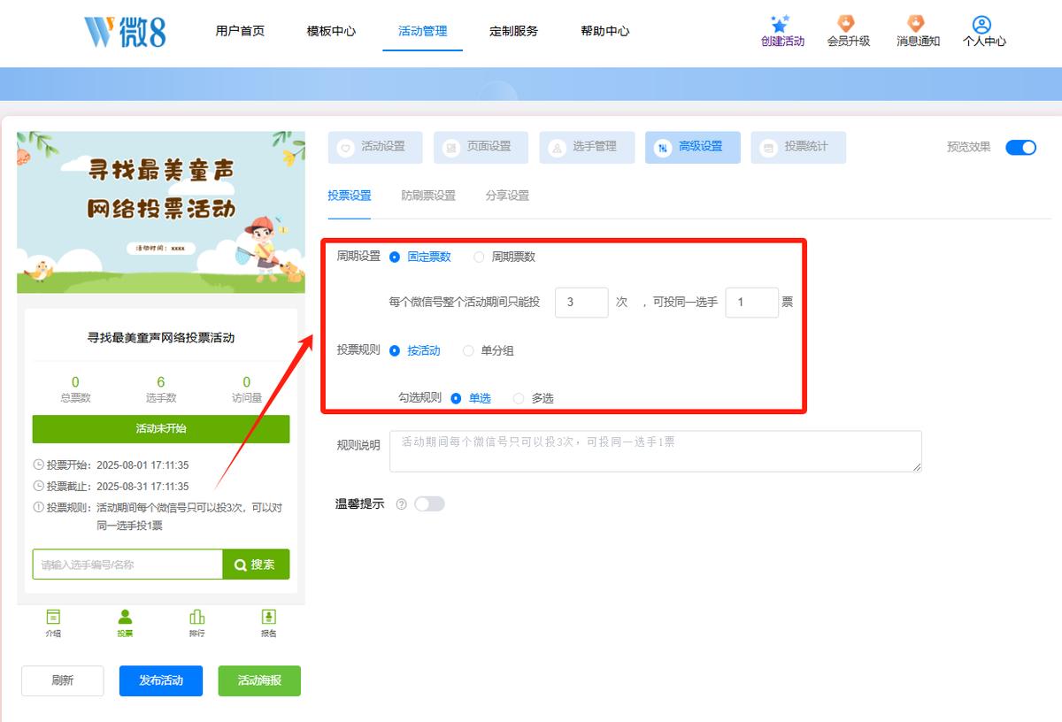Screen dimensions: 1062x722
Task: Choose 按活动 voting rule
Action: (x=395, y=350)
